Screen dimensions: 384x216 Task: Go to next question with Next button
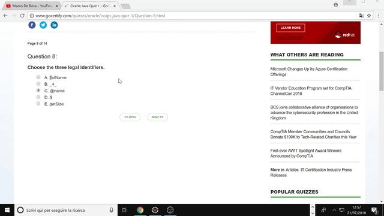[157, 117]
